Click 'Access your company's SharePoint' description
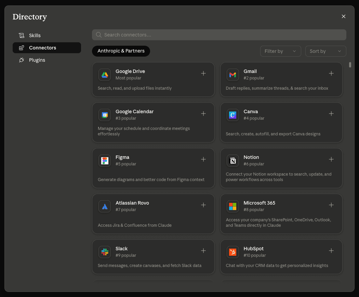 (x=278, y=222)
